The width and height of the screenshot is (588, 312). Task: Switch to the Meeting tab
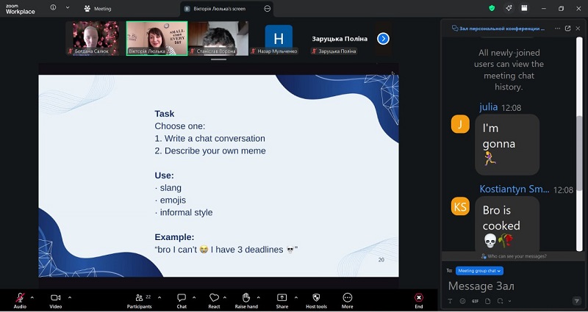[97, 9]
